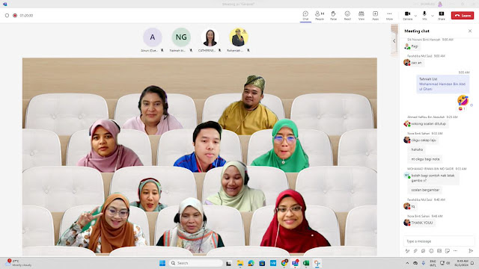Click chat message 'Pagi'
This screenshot has width=479, height=269.
pyautogui.click(x=415, y=46)
